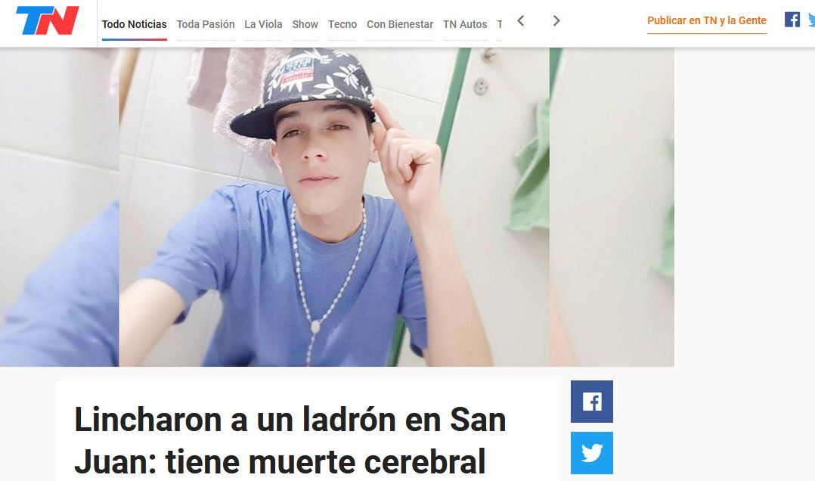Viewport: 815px width, 481px height.
Task: Go to the TN Autos section
Action: [465, 24]
